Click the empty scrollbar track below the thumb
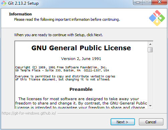The image size is (168, 130). (150, 78)
